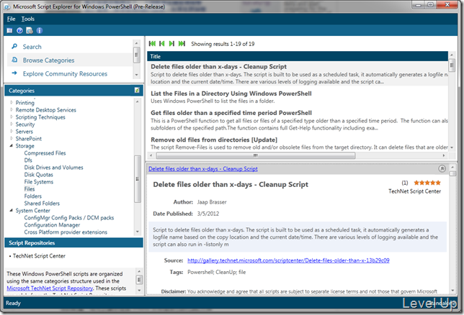Click the categories tree scroll-down arrow
Image resolution: width=464 pixels, height=315 pixels.
point(137,232)
